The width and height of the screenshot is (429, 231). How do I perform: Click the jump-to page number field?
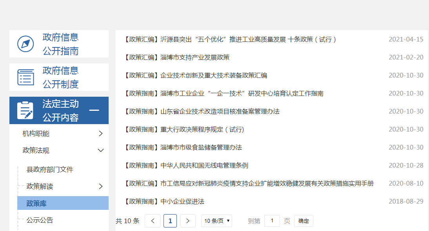[x=272, y=221]
